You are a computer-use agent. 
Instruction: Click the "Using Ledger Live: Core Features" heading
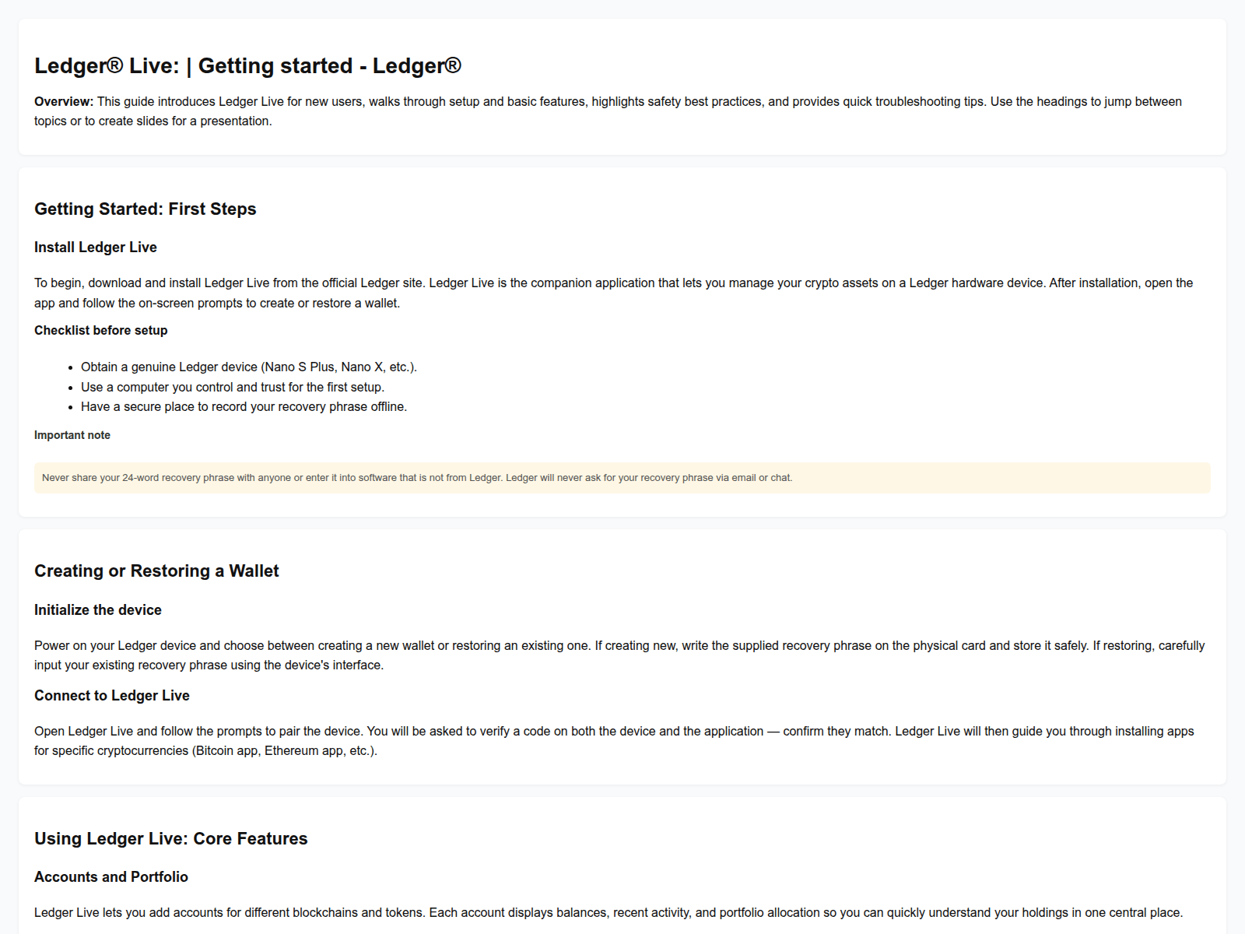click(171, 838)
